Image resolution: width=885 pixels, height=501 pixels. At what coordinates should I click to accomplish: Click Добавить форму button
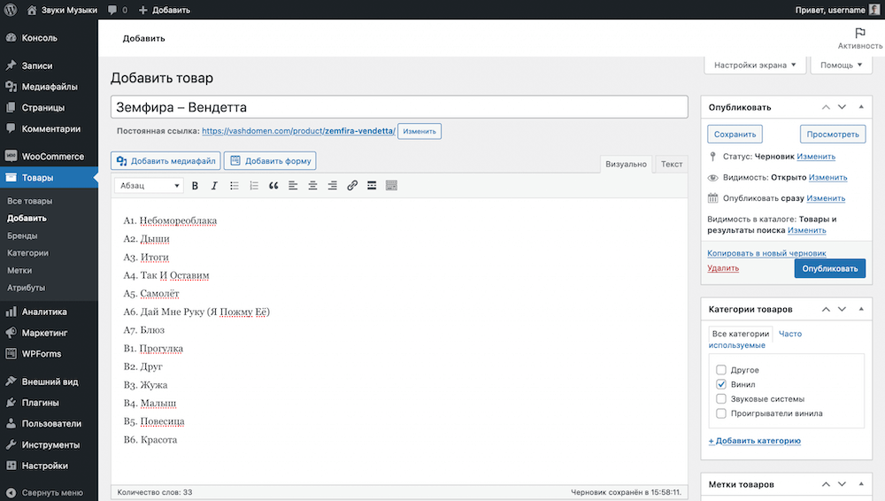tap(270, 161)
